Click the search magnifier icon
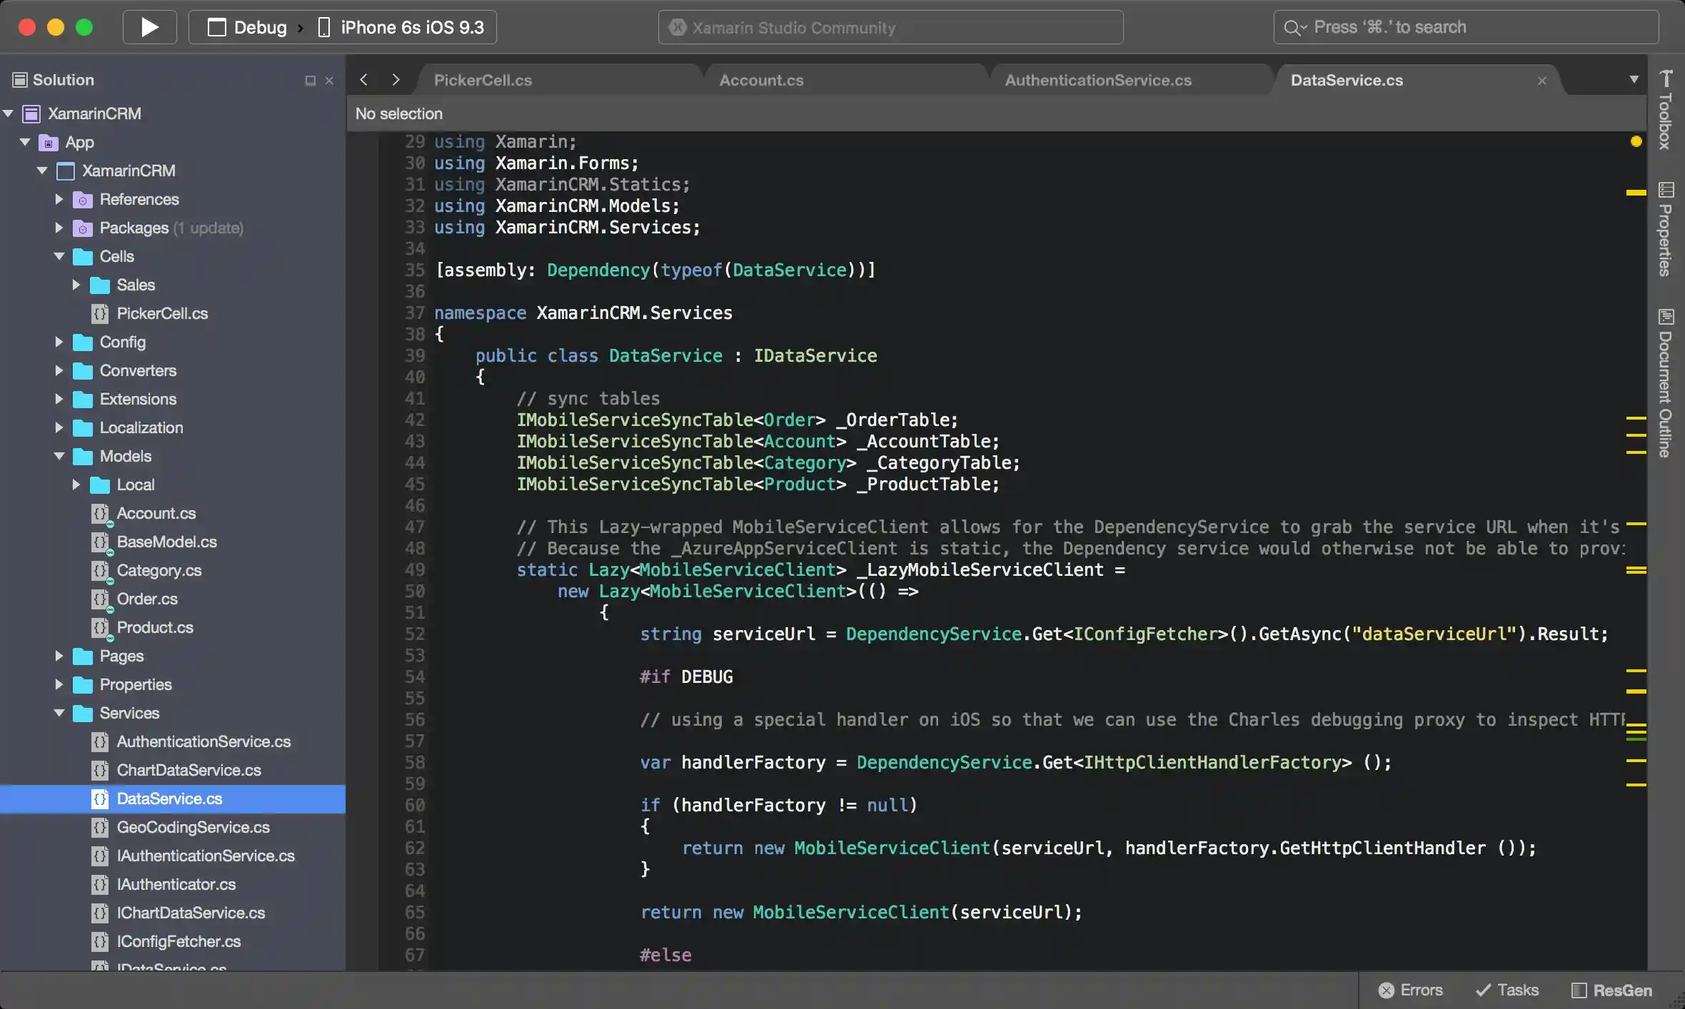Image resolution: width=1685 pixels, height=1009 pixels. pos(1294,27)
